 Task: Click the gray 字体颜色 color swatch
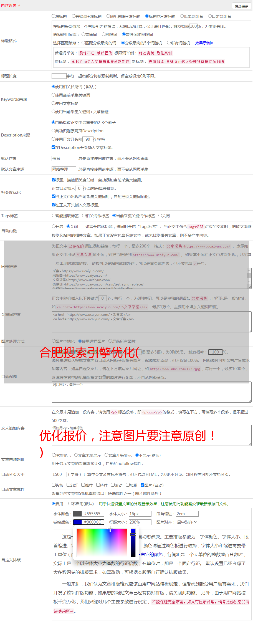[77, 514]
